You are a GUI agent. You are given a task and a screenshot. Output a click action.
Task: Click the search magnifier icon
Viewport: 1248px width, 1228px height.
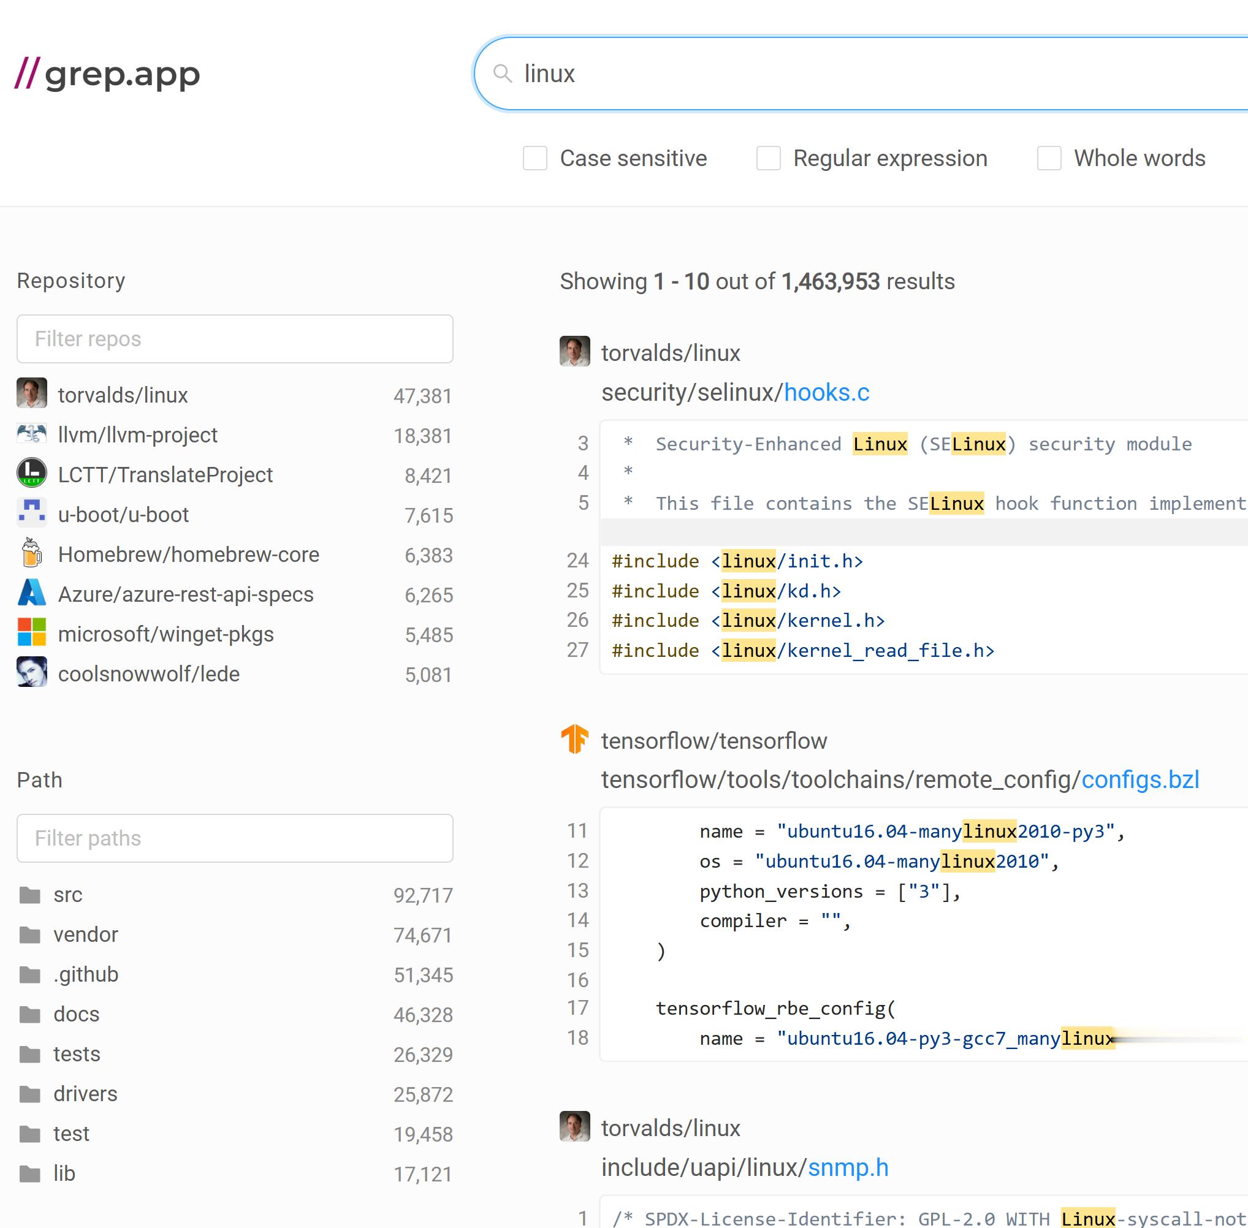click(503, 74)
